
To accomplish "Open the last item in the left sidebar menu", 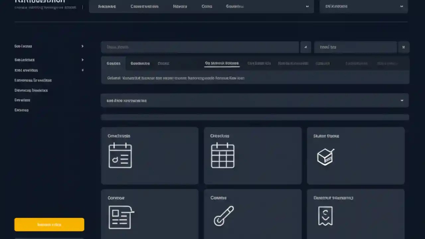I will click(21, 110).
